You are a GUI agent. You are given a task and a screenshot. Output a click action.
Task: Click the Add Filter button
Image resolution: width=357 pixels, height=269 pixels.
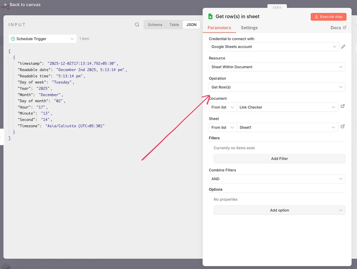(279, 159)
